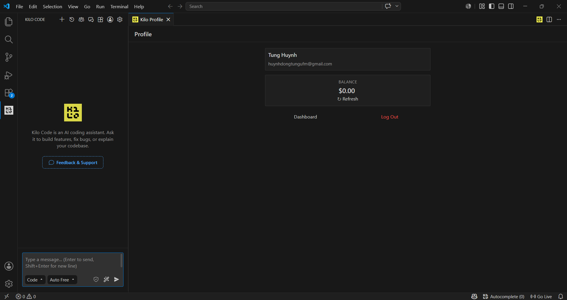Open the Auto Free model dropdown
The width and height of the screenshot is (567, 300).
click(62, 280)
